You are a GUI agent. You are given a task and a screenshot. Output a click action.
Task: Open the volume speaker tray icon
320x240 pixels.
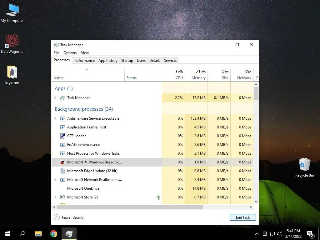point(280,234)
